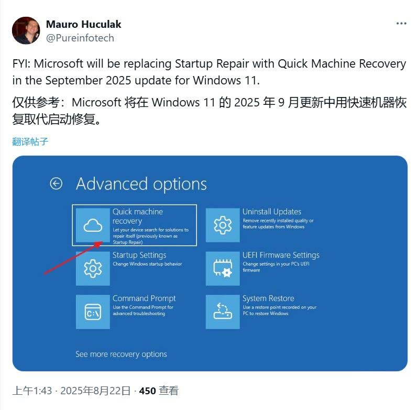
Task: Click Mauro Huculak's profile avatar
Action: click(26, 30)
